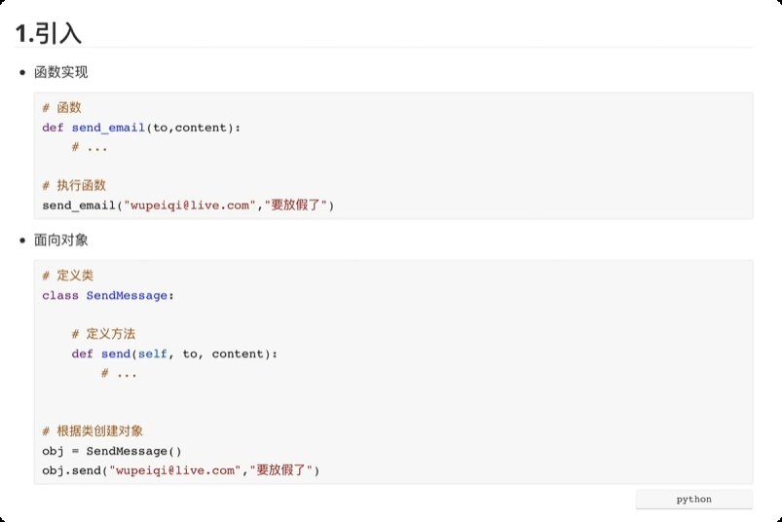This screenshot has width=782, height=522.
Task: Click the bullet dot beside "面向对象"
Action: [x=22, y=241]
